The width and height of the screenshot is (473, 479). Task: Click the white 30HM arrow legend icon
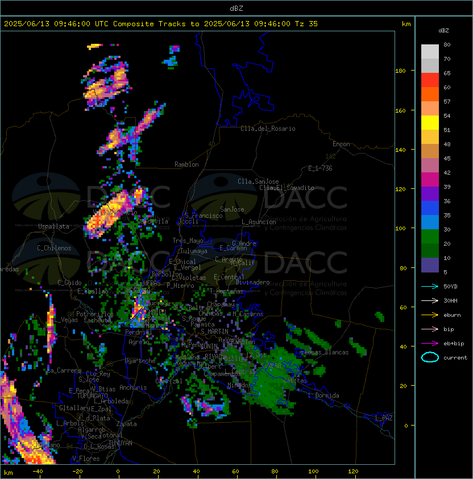(x=430, y=300)
